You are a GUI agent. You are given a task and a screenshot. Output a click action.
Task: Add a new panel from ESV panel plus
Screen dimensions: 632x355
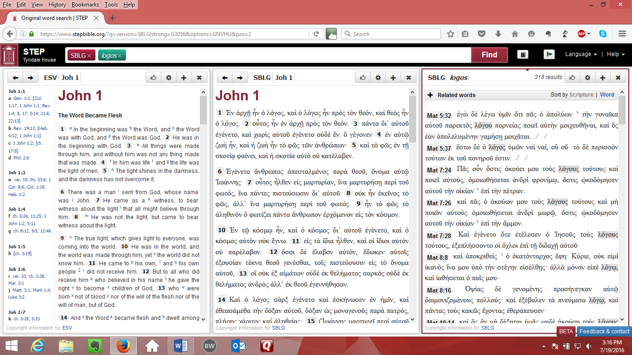tap(184, 78)
